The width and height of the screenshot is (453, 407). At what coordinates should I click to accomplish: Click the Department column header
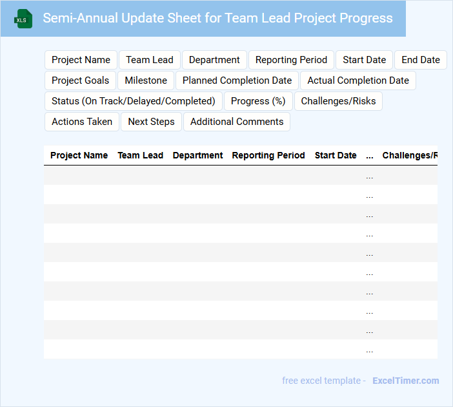pos(197,155)
